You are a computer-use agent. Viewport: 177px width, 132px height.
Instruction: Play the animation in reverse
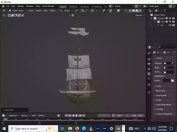click(73, 115)
